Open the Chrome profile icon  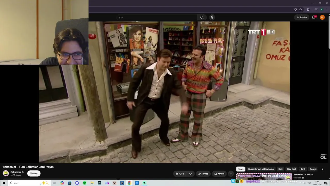321,10
